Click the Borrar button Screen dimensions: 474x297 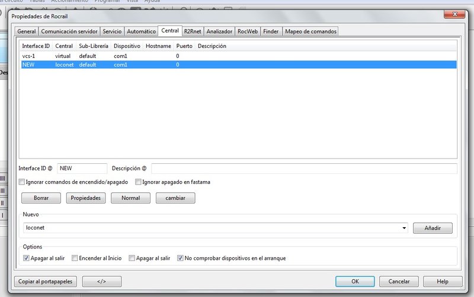[41, 198]
